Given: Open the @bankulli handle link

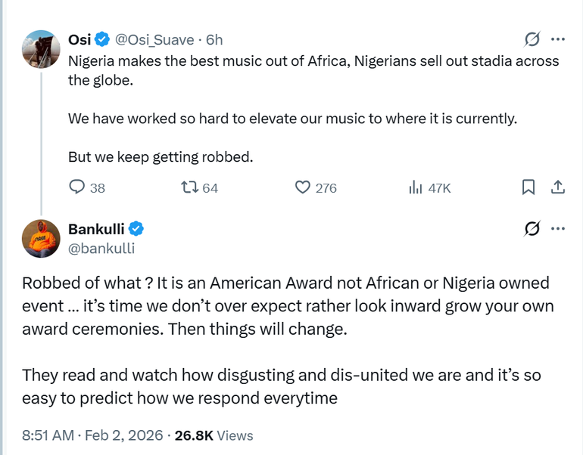Looking at the screenshot, I should click(101, 246).
